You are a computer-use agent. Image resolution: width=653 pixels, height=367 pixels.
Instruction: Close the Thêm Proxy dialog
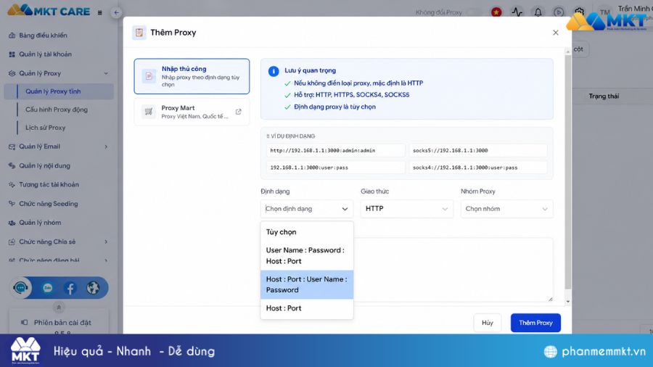[x=556, y=33]
